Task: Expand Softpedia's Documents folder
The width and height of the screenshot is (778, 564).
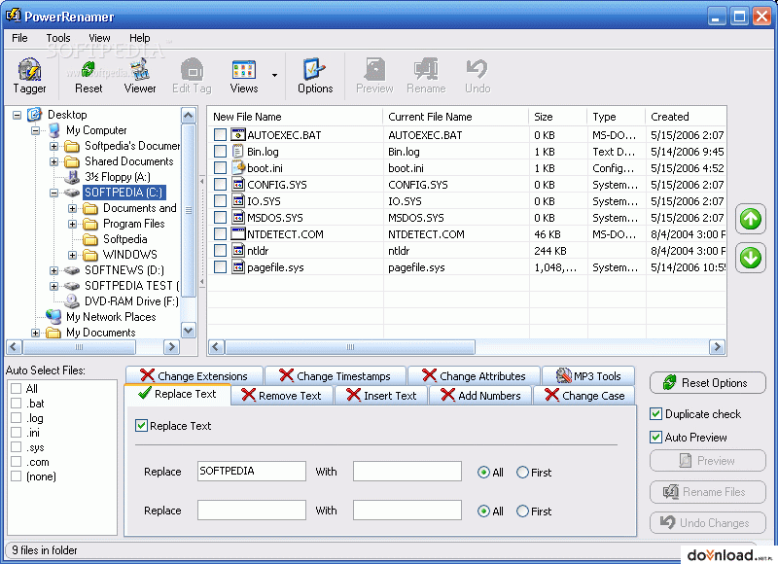Action: click(x=53, y=146)
